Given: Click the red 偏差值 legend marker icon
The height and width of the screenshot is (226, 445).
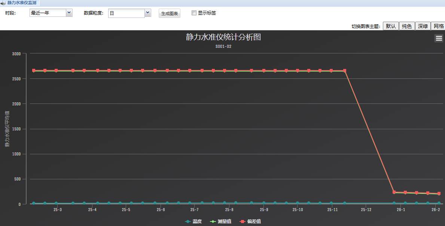Looking at the screenshot, I should (243, 221).
